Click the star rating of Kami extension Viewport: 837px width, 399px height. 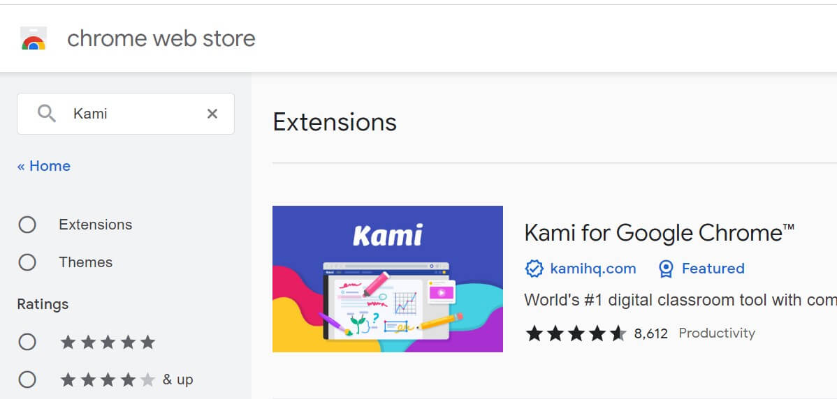[576, 334]
